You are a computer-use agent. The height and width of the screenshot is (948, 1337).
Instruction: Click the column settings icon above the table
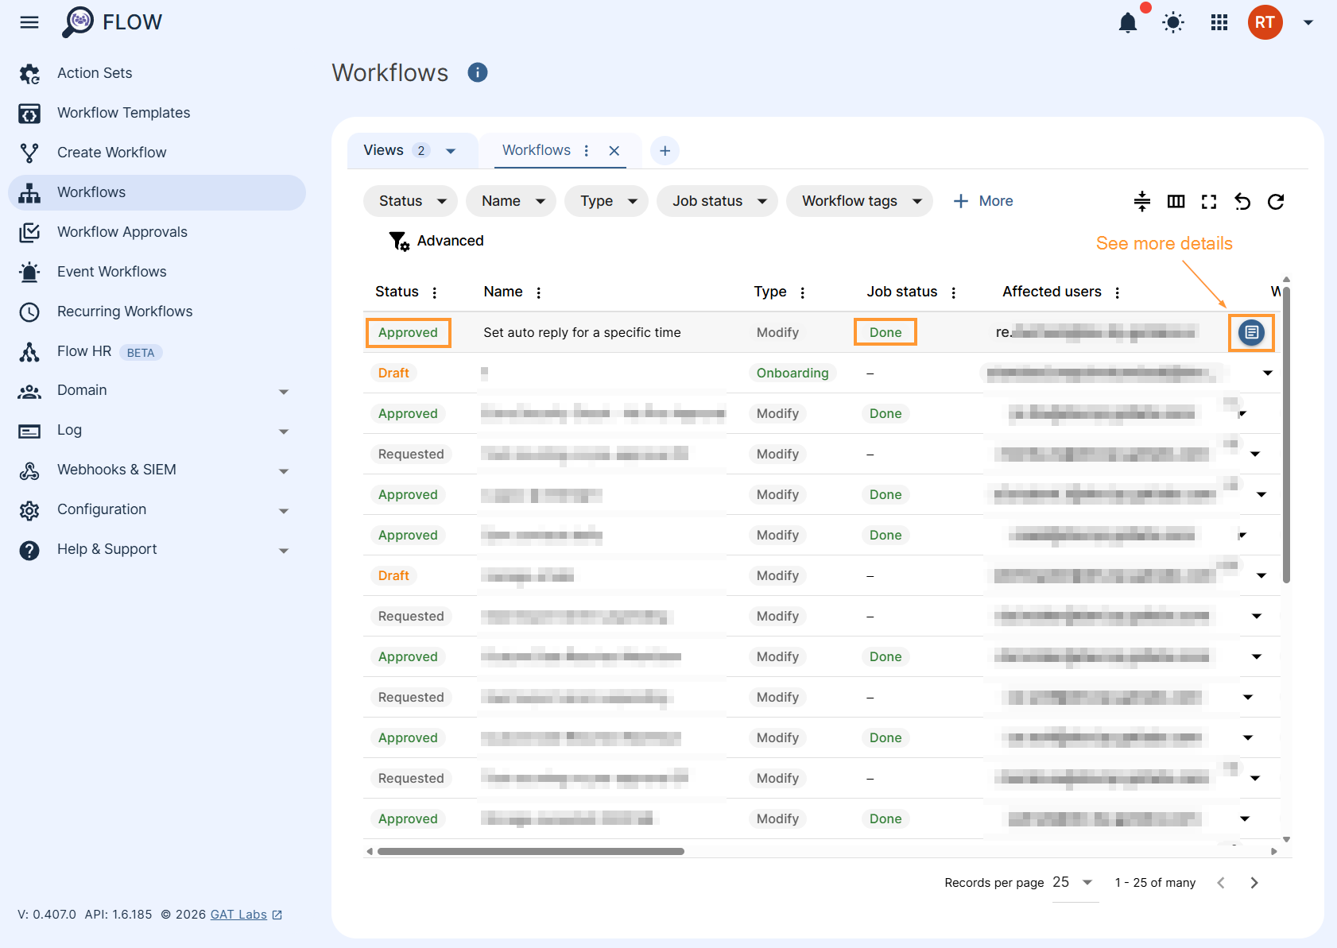pyautogui.click(x=1176, y=201)
